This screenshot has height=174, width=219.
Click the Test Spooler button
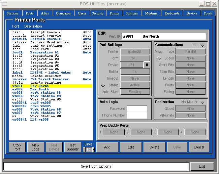pyautogui.click(x=73, y=147)
